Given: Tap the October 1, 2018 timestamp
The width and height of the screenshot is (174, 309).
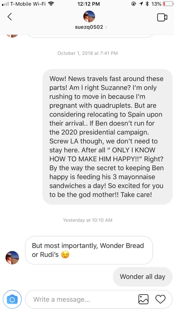Looking at the screenshot, I should (x=88, y=53).
